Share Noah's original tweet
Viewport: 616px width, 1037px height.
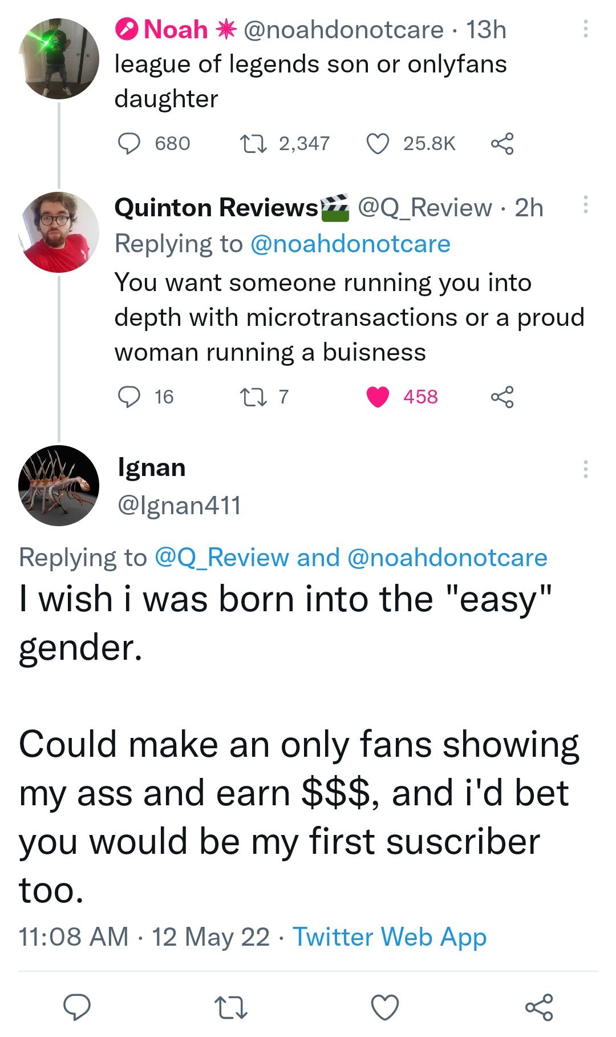click(x=502, y=144)
